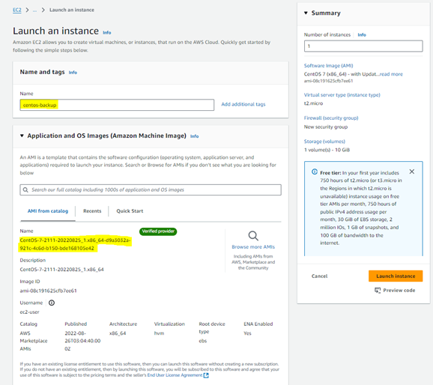Open Software Image (AMI) summary link
Screen dimensions: 433x385
(x=328, y=66)
